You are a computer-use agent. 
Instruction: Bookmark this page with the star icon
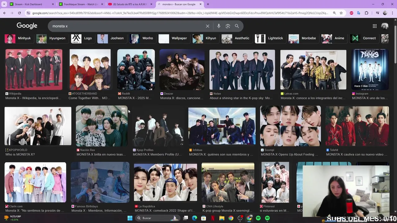341,13
